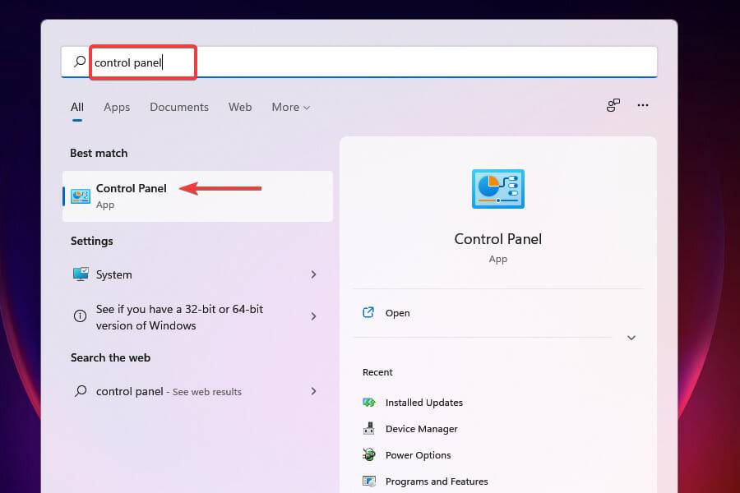Click the Control Panel icon in best match
Viewport: 740px width, 493px height.
[x=81, y=196]
